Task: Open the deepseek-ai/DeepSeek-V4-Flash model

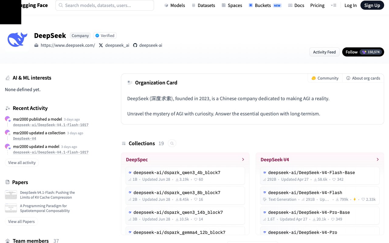Action: tap(320, 196)
